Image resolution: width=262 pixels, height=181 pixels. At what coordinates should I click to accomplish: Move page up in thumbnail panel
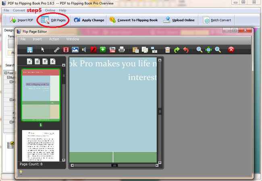tap(45, 61)
